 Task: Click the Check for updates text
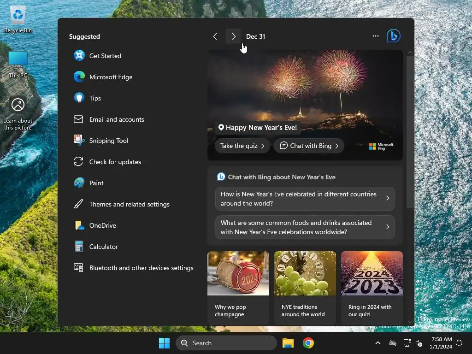coord(115,162)
